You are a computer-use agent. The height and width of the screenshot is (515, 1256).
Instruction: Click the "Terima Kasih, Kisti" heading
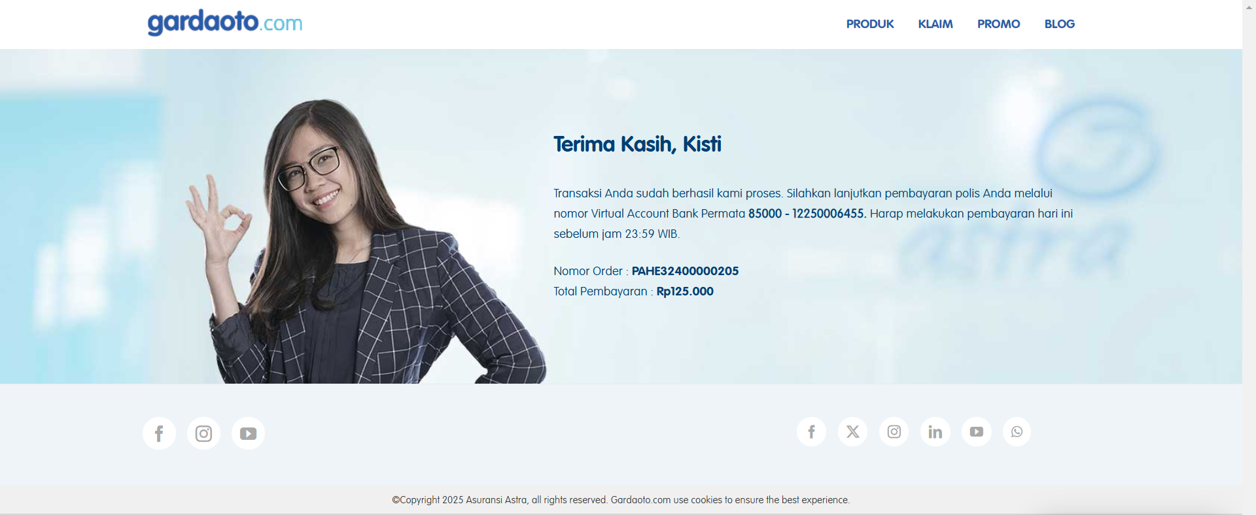(637, 144)
